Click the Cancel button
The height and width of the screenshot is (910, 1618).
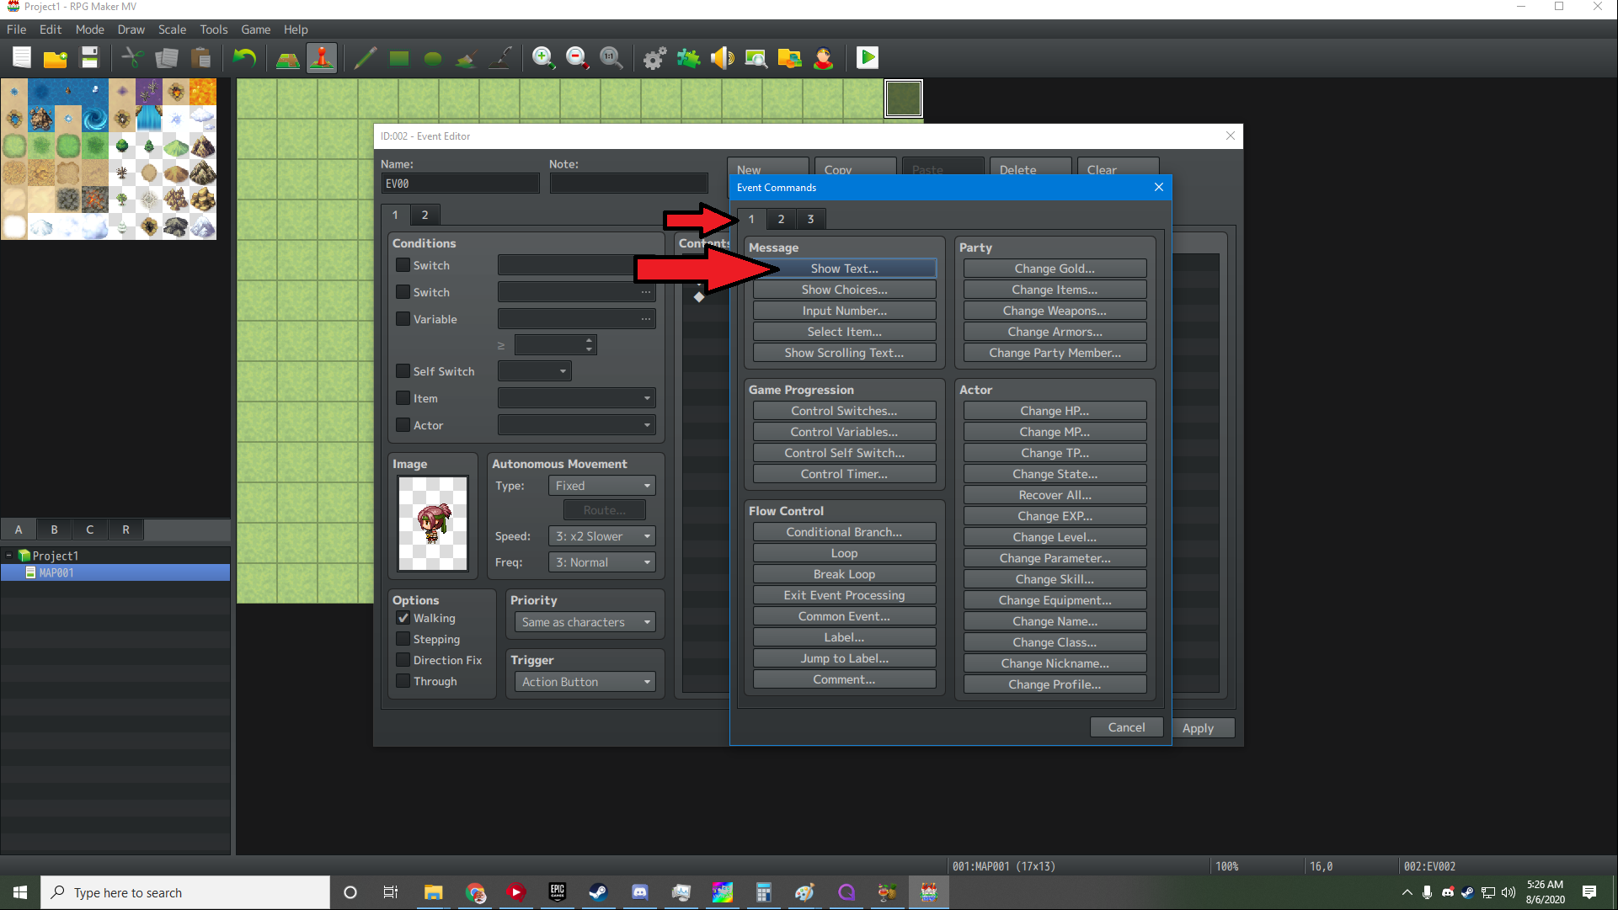pyautogui.click(x=1126, y=727)
